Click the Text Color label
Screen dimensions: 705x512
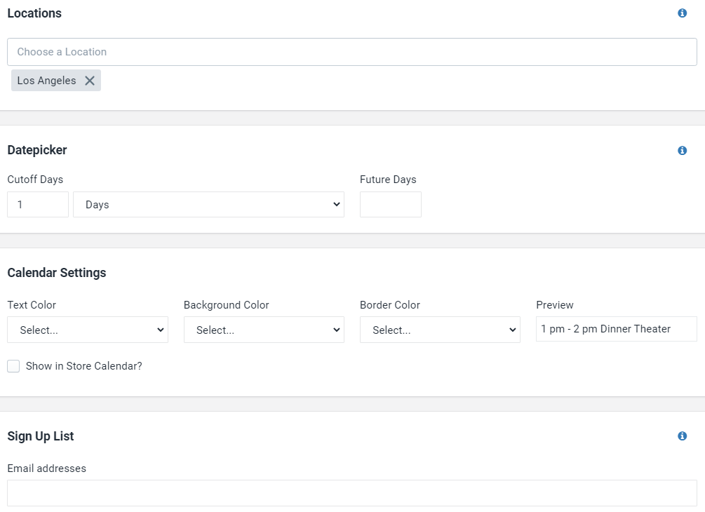(x=32, y=305)
